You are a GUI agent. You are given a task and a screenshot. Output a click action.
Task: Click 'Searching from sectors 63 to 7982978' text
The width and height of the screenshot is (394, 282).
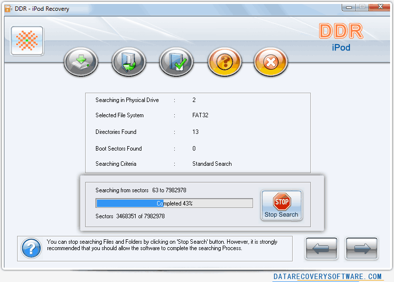point(141,190)
